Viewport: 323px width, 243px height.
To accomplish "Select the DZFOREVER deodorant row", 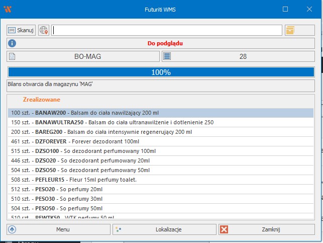I will click(161, 141).
